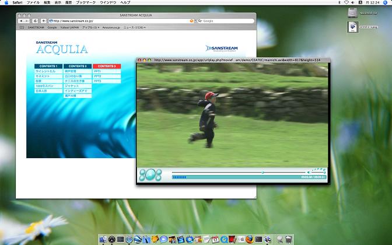This screenshot has height=245, width=392.
Task: Launch Firefox from the Dock
Action: [x=249, y=239]
